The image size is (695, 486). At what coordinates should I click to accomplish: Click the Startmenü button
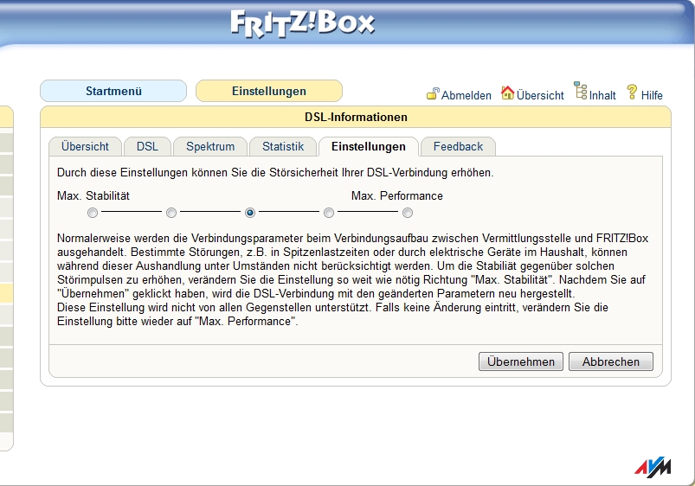tap(113, 92)
